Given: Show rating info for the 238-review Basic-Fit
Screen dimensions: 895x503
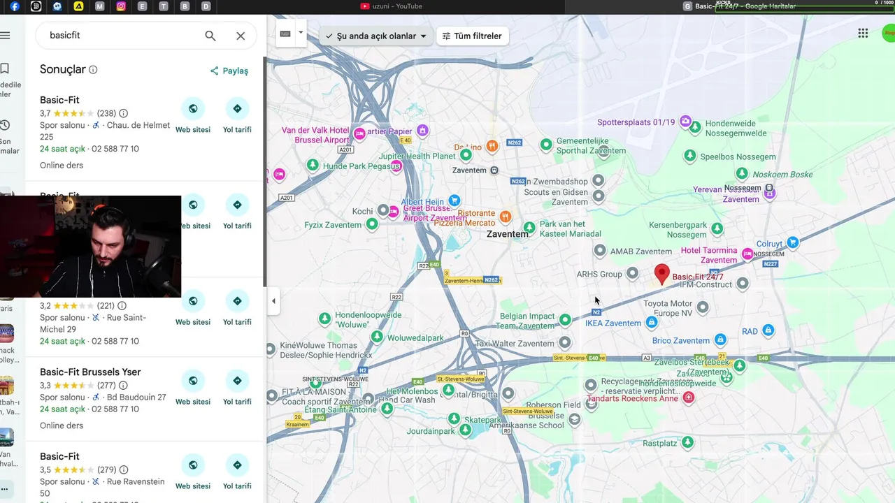Looking at the screenshot, I should [x=124, y=113].
